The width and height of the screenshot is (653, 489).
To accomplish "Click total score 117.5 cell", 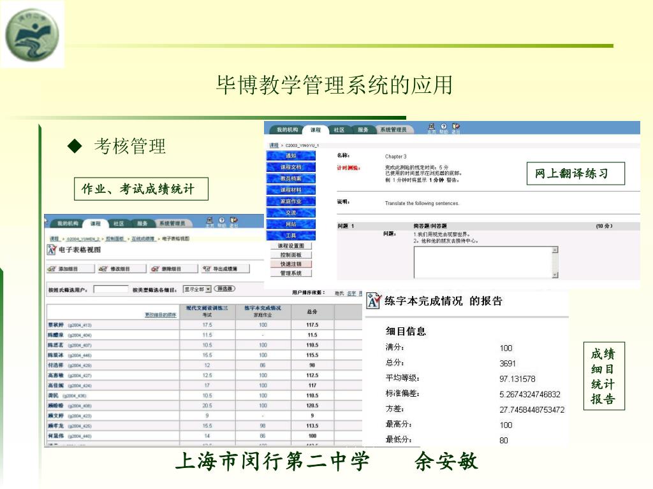I will pyautogui.click(x=312, y=325).
